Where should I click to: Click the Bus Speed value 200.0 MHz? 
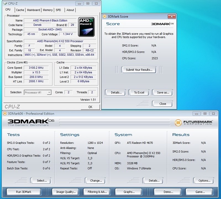[x=36, y=77]
